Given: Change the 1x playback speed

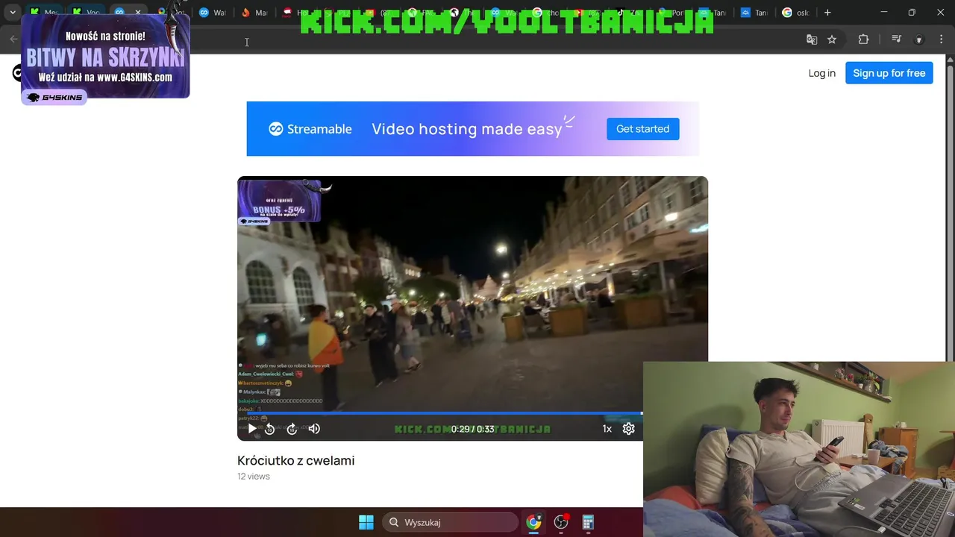Looking at the screenshot, I should [607, 429].
